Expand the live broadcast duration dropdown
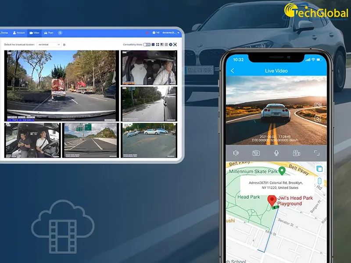Image resolution: width=351 pixels, height=263 pixels. click(49, 45)
